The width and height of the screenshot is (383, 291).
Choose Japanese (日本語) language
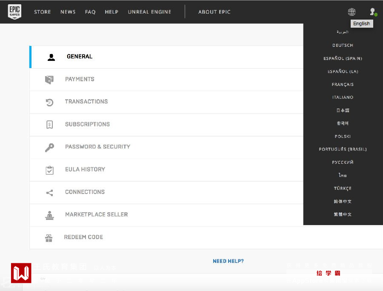click(343, 110)
